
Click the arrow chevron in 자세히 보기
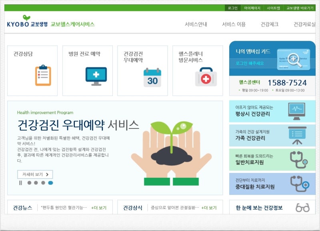47,175
